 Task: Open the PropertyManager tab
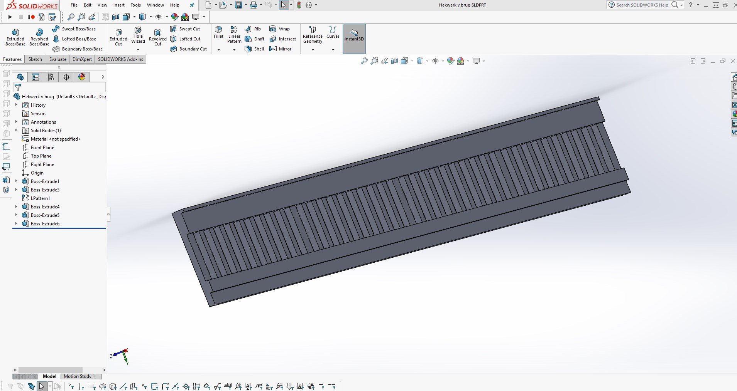click(x=35, y=77)
